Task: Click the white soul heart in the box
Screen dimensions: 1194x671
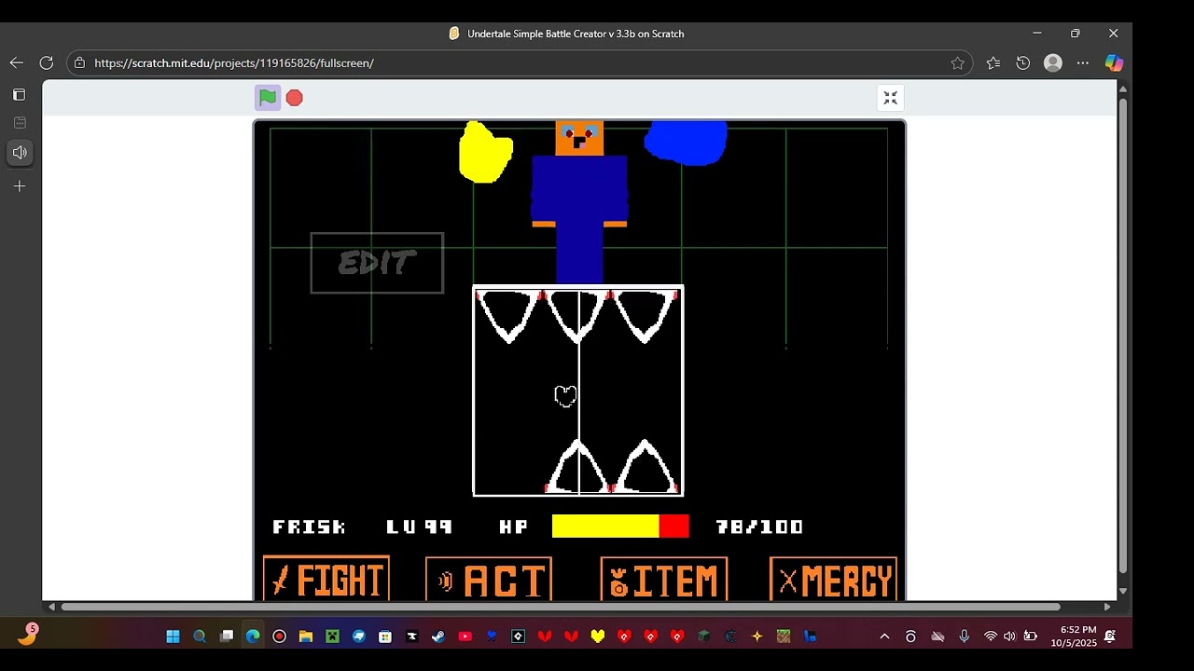Action: [x=565, y=396]
